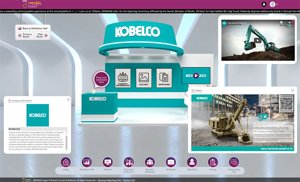This screenshot has width=300, height=182.
Task: Close the Company Information popup
Action: click(x=68, y=100)
